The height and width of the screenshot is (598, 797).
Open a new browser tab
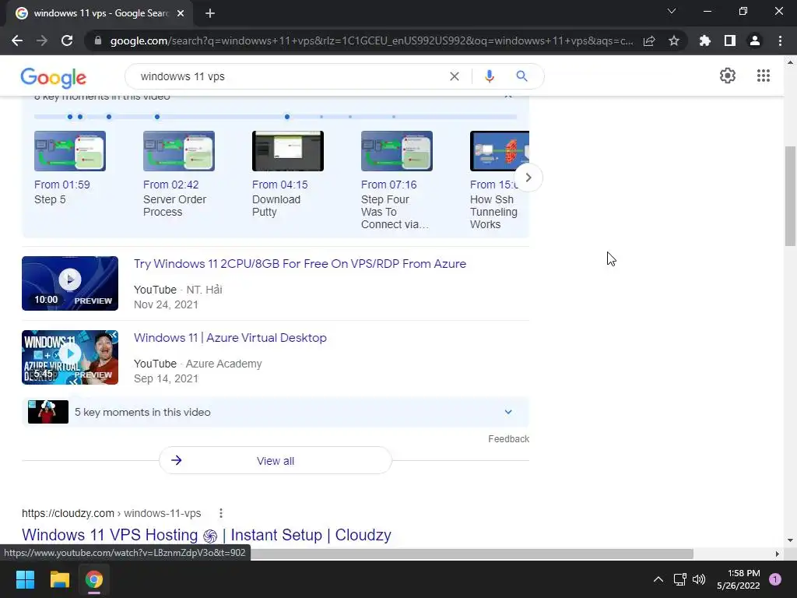coord(210,13)
